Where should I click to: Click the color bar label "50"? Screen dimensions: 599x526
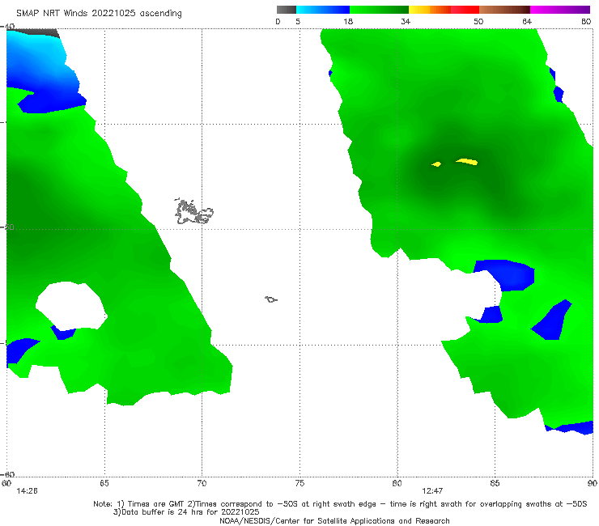point(478,22)
